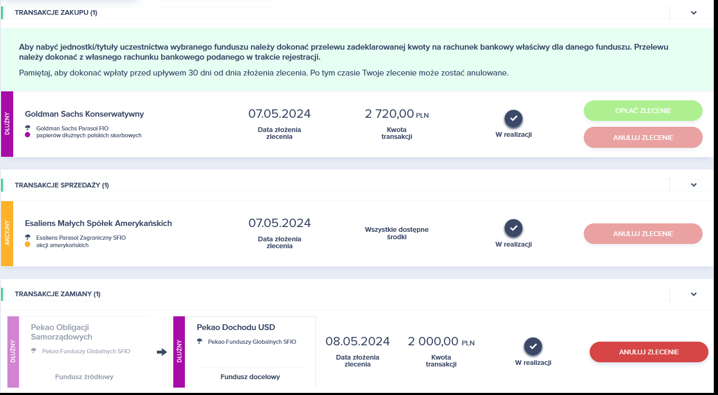718x395 pixels.
Task: Click umbrella icon beside Goldman Sachs Parasol FIO
Action: click(28, 128)
